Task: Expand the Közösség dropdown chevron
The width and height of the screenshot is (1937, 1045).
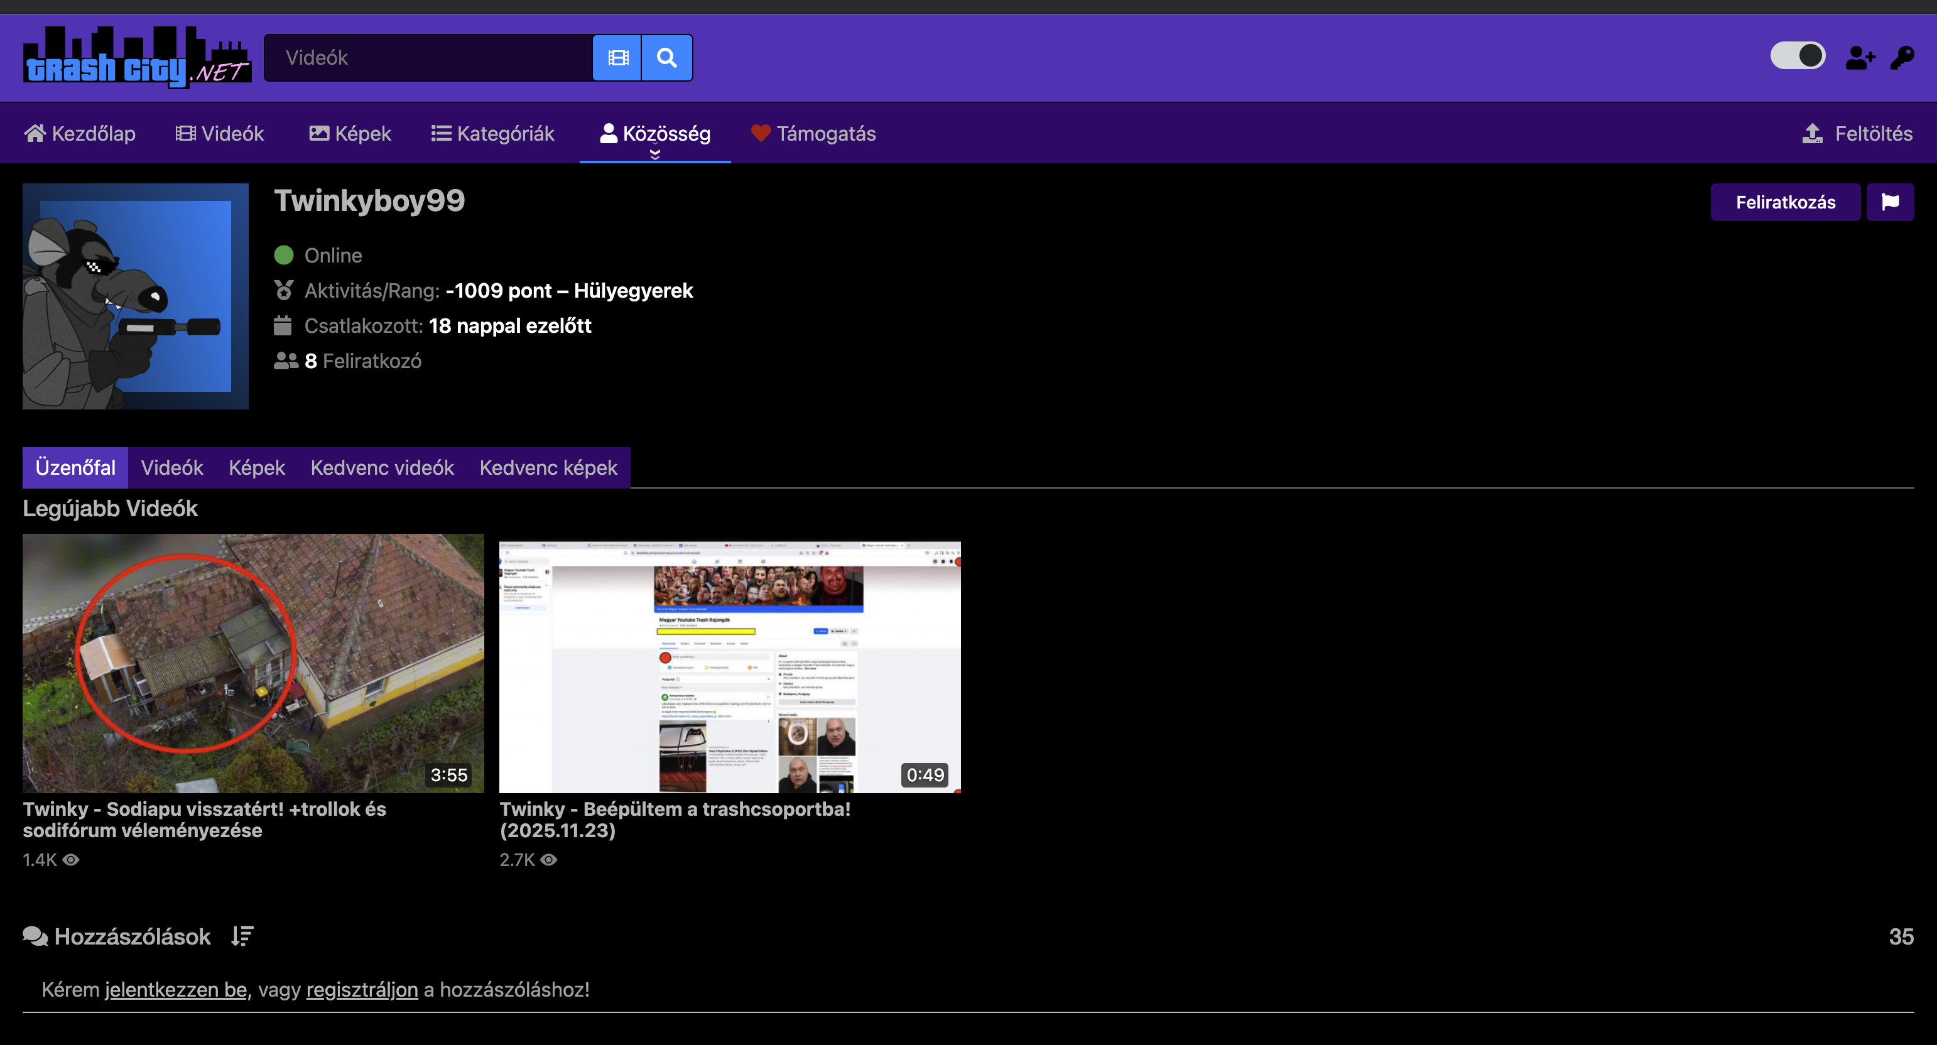Action: pyautogui.click(x=655, y=154)
